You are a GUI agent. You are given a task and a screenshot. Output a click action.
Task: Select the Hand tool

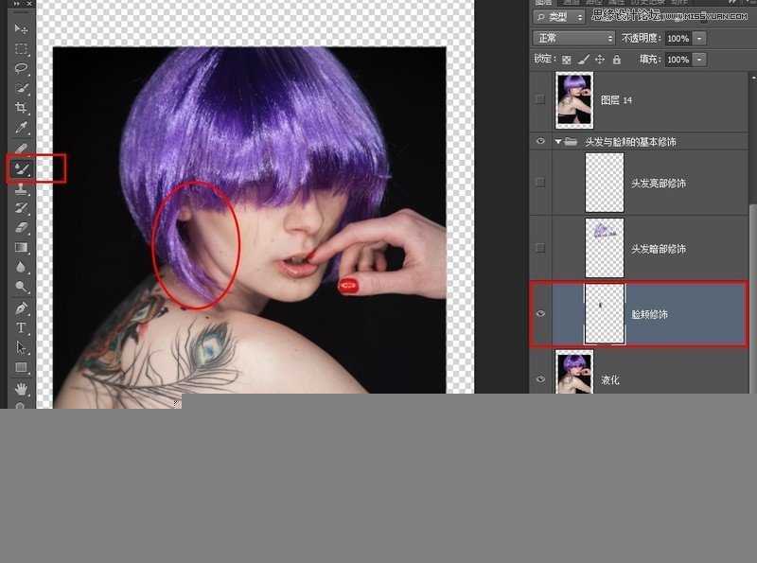point(21,388)
